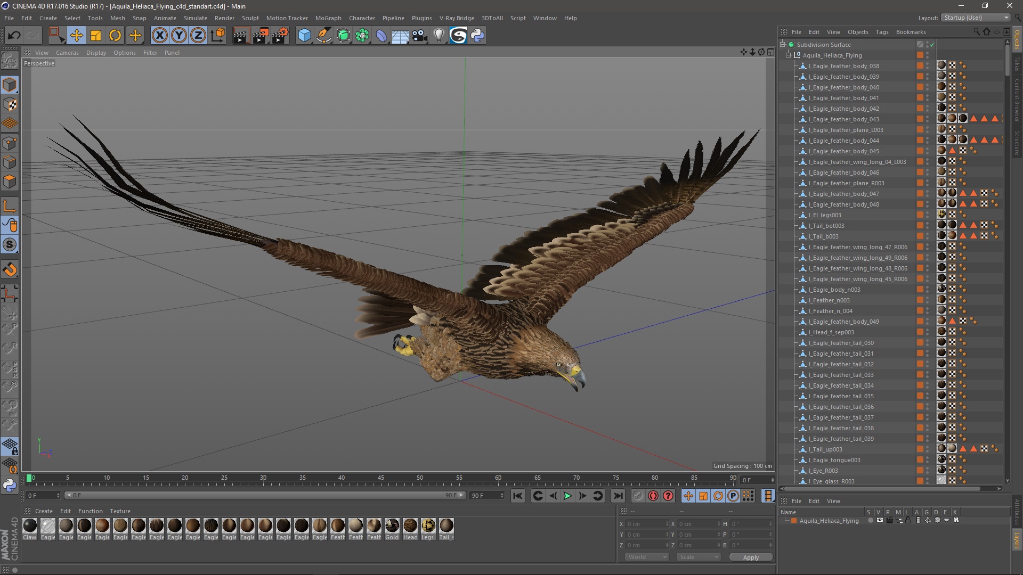
Task: Select the Claw material swatch
Action: (30, 526)
